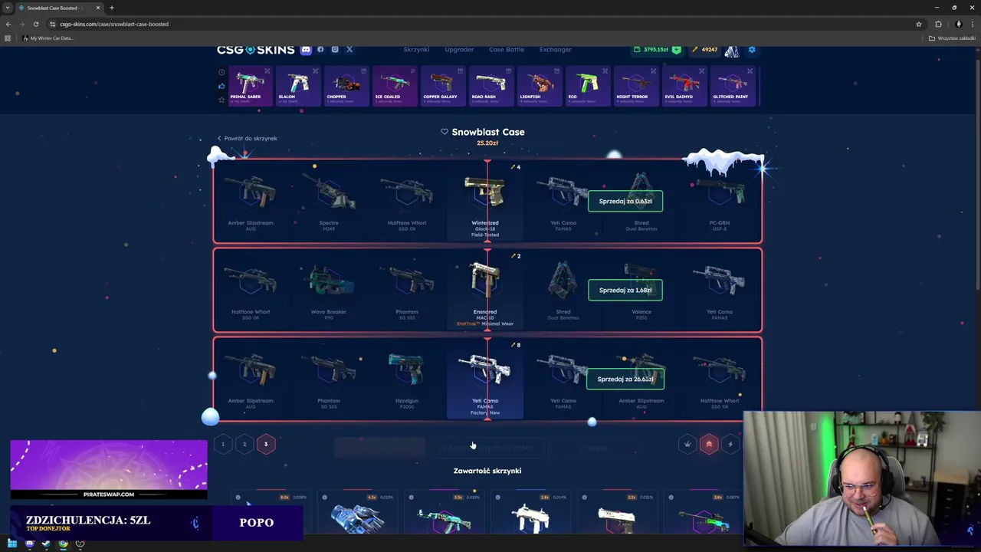Image resolution: width=981 pixels, height=552 pixels.
Task: Click Sprzedaj za 1.68zł button
Action: click(x=625, y=290)
